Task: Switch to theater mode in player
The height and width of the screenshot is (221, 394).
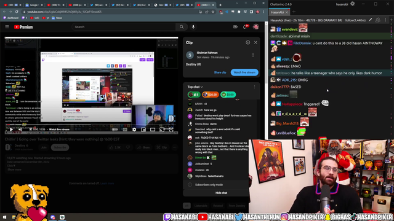Action: (153, 130)
